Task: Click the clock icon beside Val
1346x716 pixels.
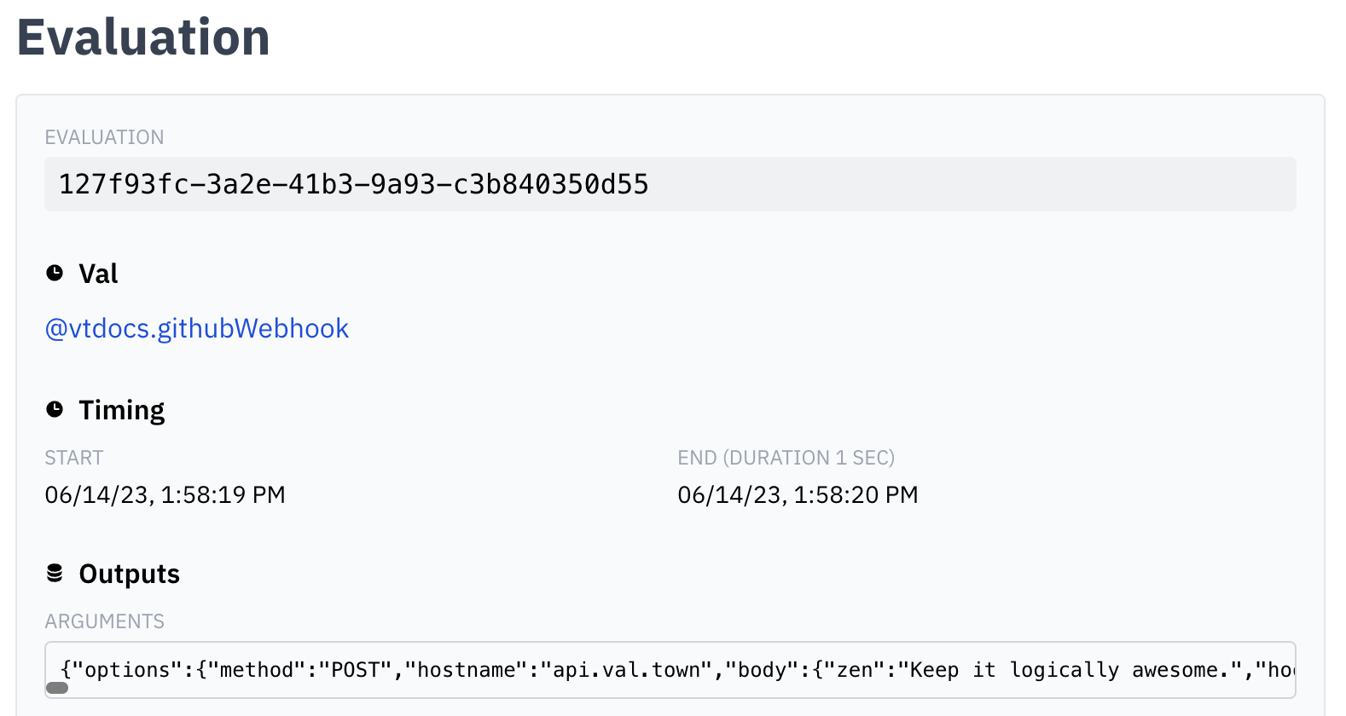Action: click(55, 273)
